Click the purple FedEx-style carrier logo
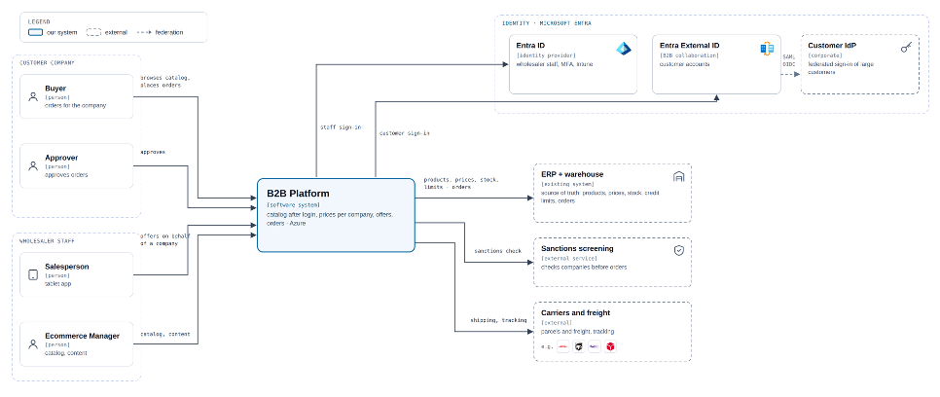The height and width of the screenshot is (397, 940). pos(595,346)
